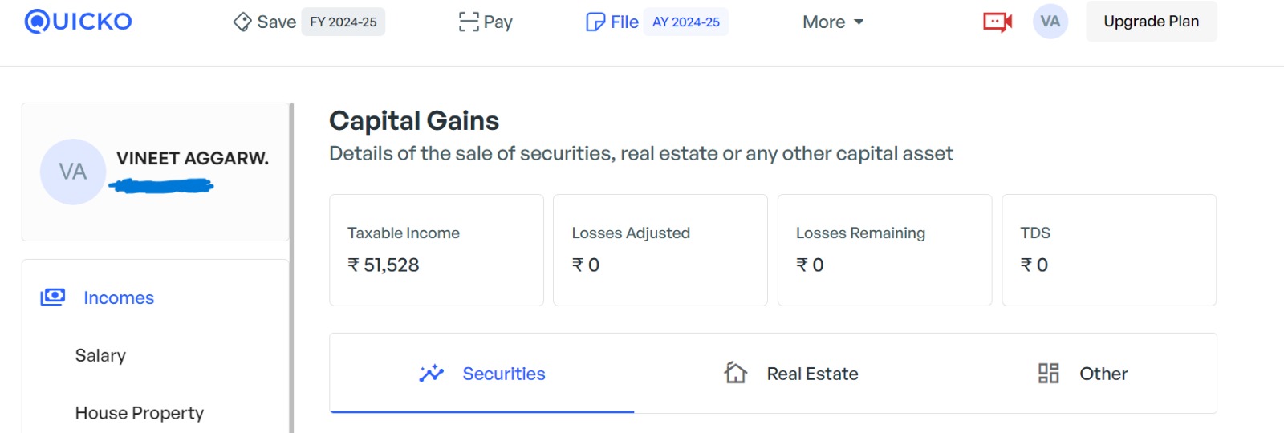Switch to the Real Estate tab
The image size is (1284, 433).
(790, 373)
